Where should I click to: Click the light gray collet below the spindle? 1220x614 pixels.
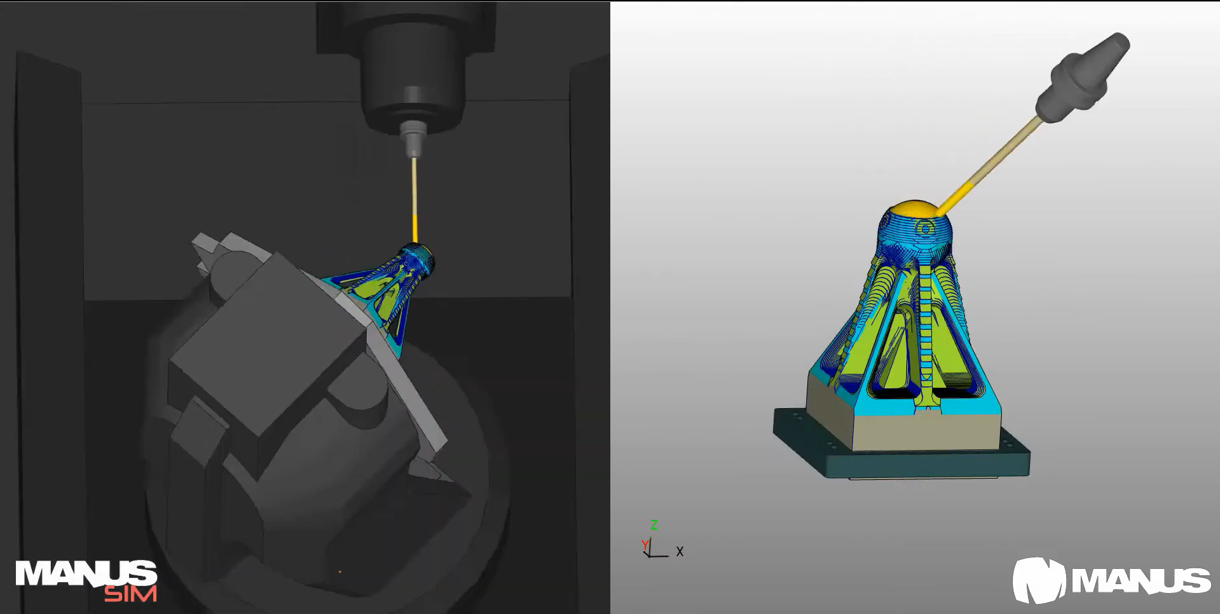413,138
